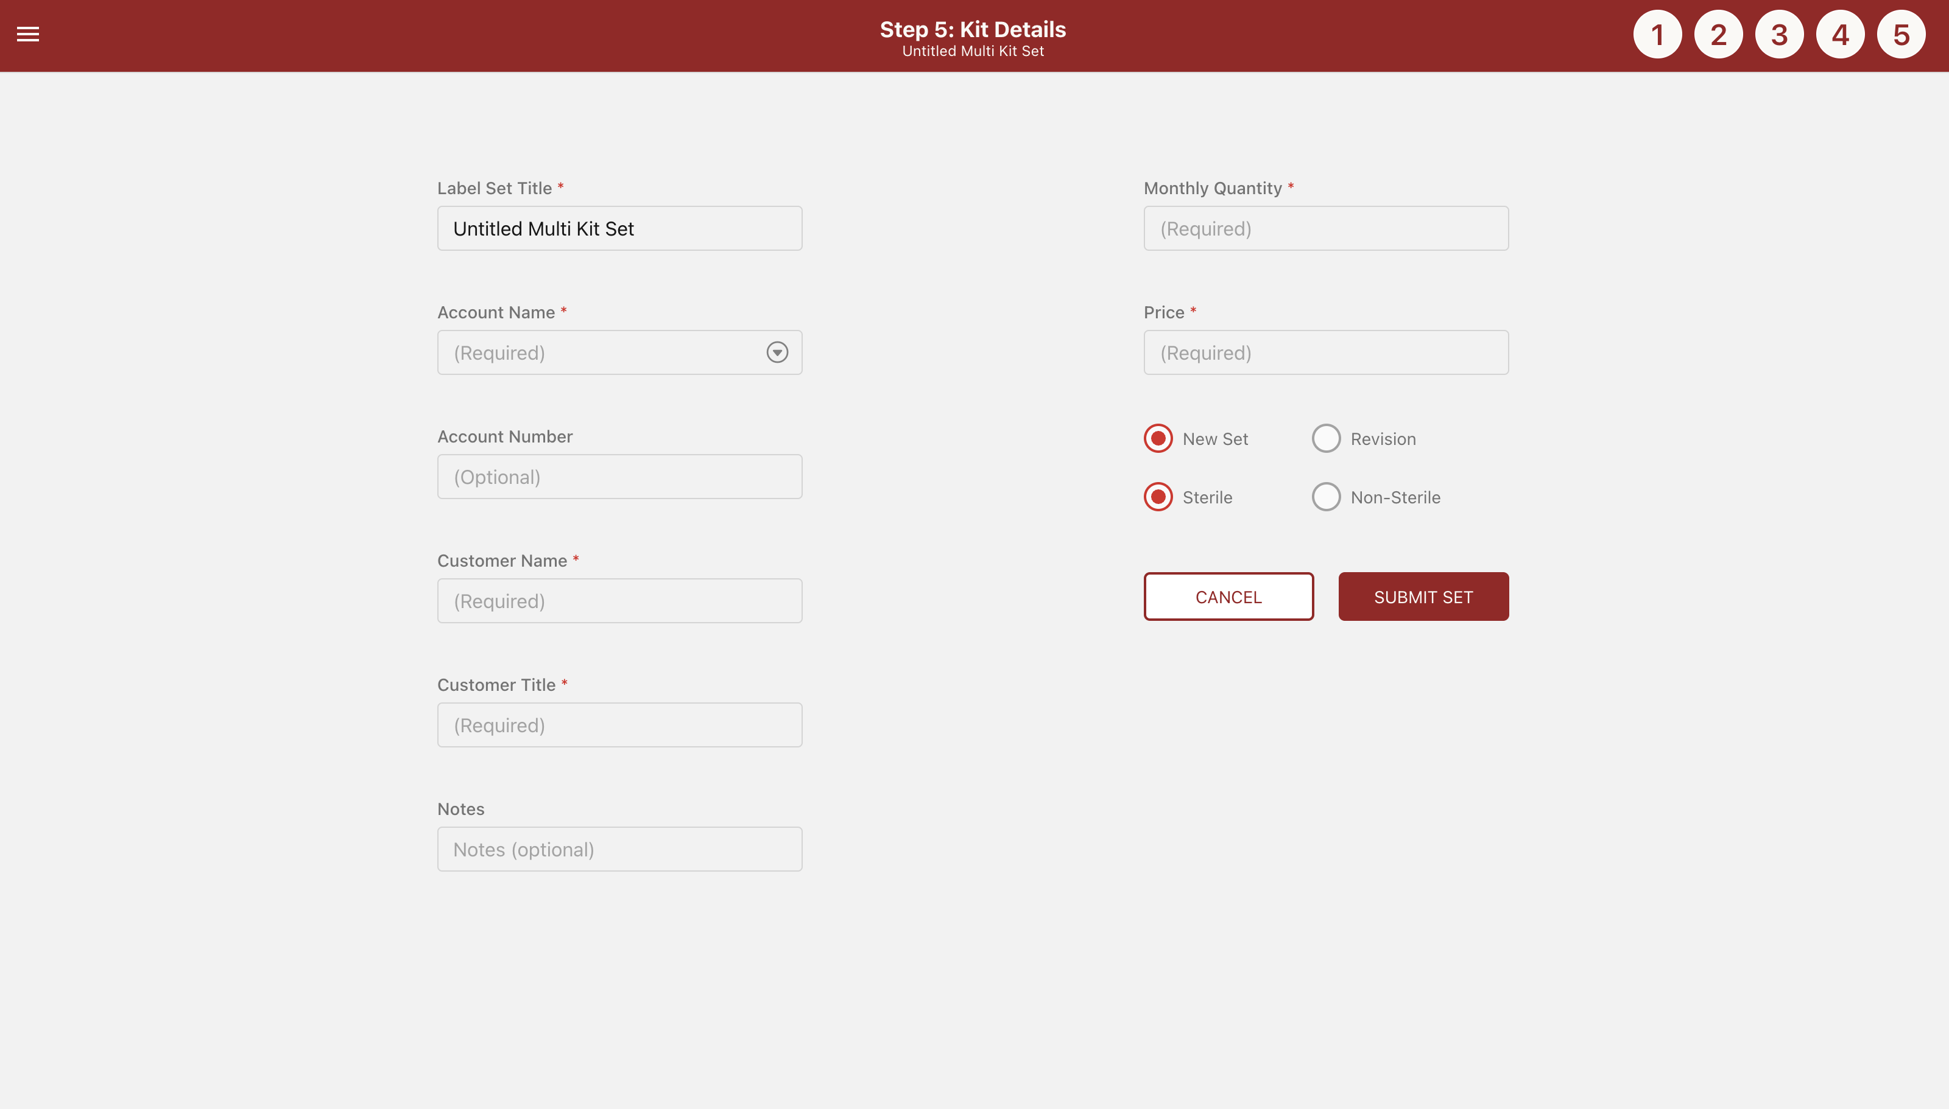
Task: Click the SUBMIT SET button
Action: pos(1423,596)
